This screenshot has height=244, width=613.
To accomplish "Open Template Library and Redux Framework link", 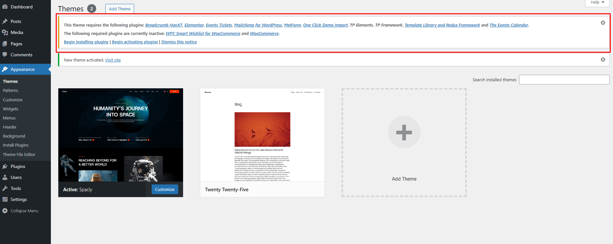I will tap(442, 25).
